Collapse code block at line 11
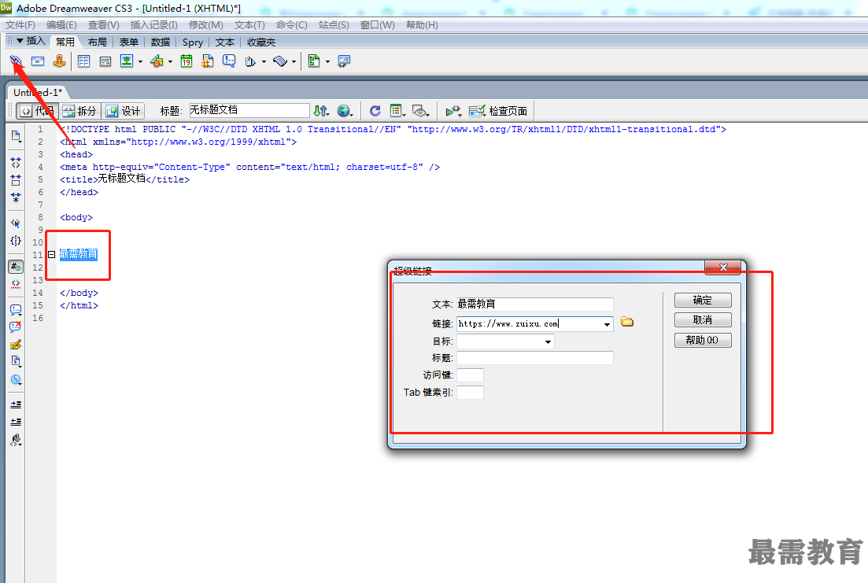The height and width of the screenshot is (583, 868). (51, 255)
